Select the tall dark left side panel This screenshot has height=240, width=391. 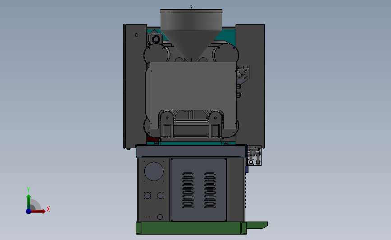(135, 86)
